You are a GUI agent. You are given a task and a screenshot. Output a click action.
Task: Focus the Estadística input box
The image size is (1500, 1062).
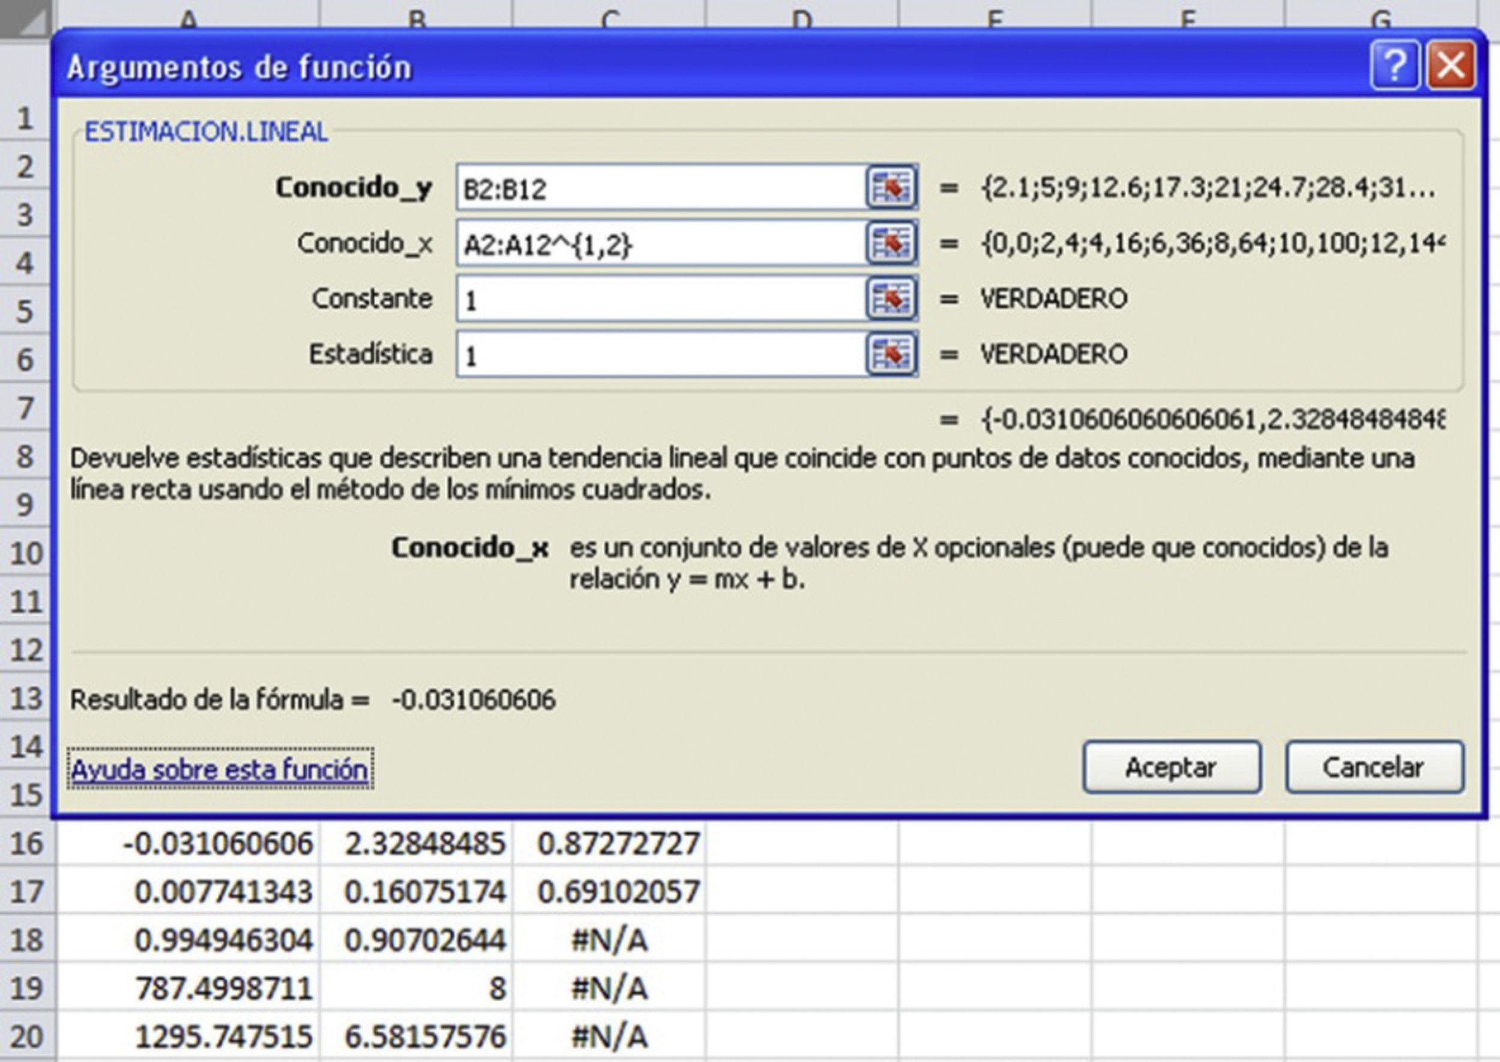point(661,355)
